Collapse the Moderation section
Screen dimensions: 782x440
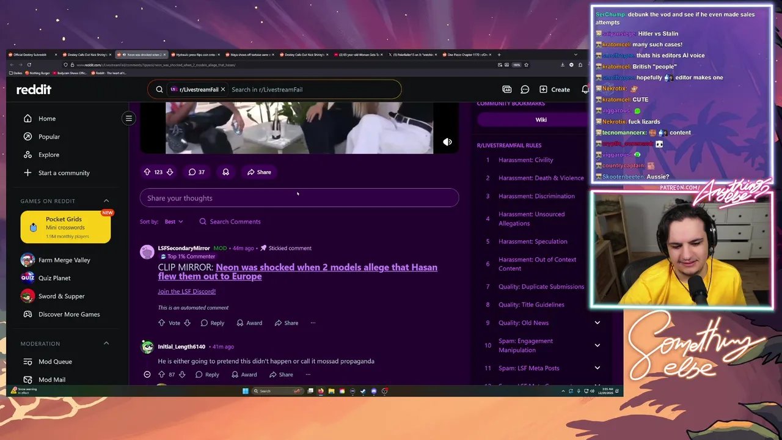pos(106,343)
